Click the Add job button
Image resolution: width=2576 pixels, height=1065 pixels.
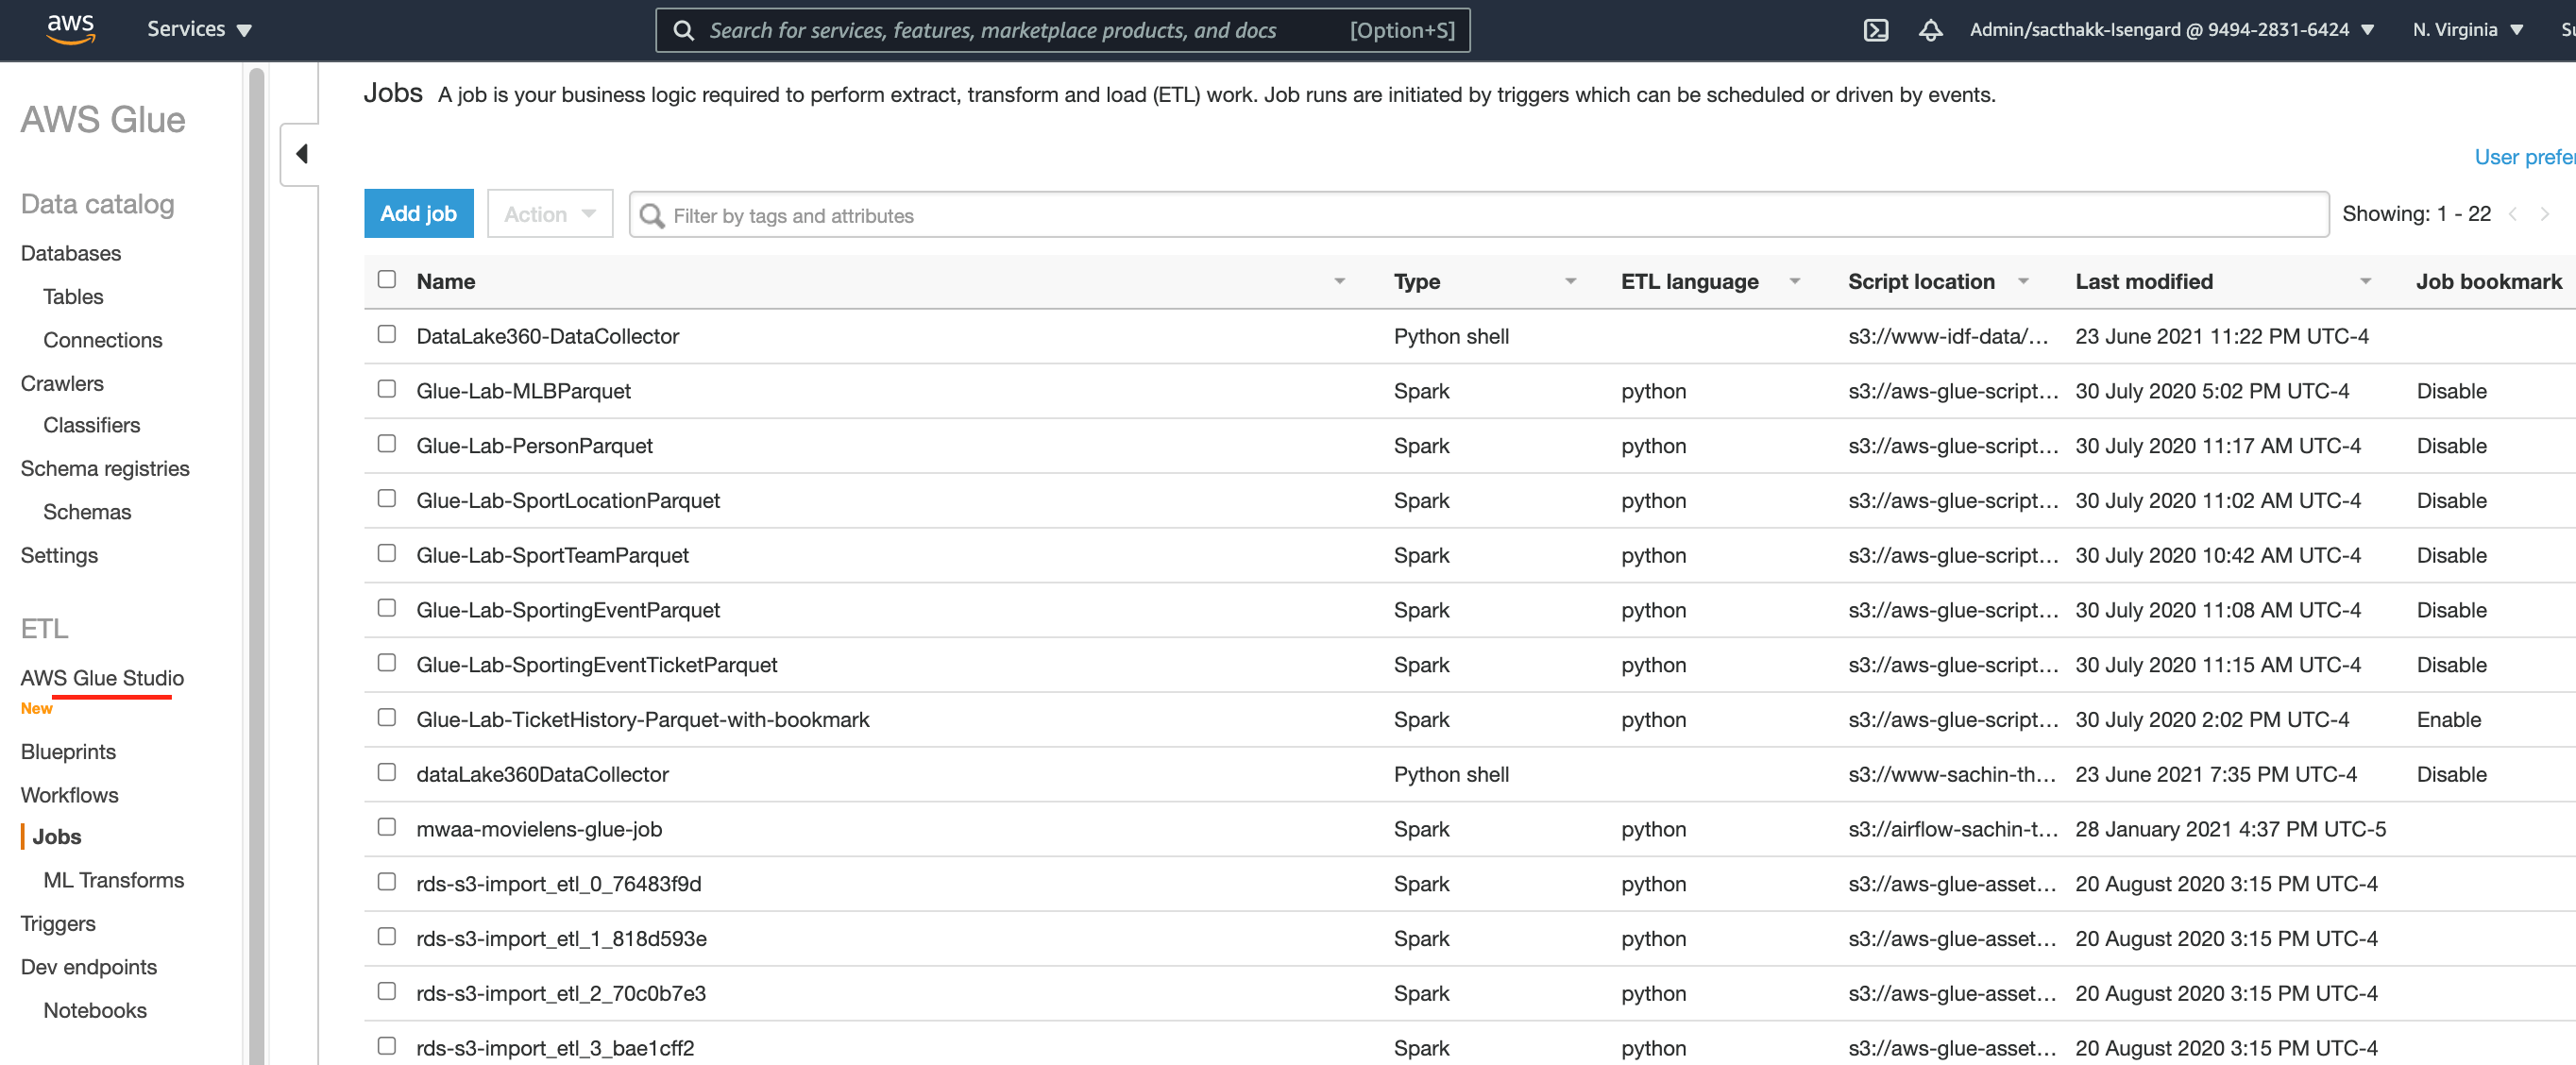(418, 214)
